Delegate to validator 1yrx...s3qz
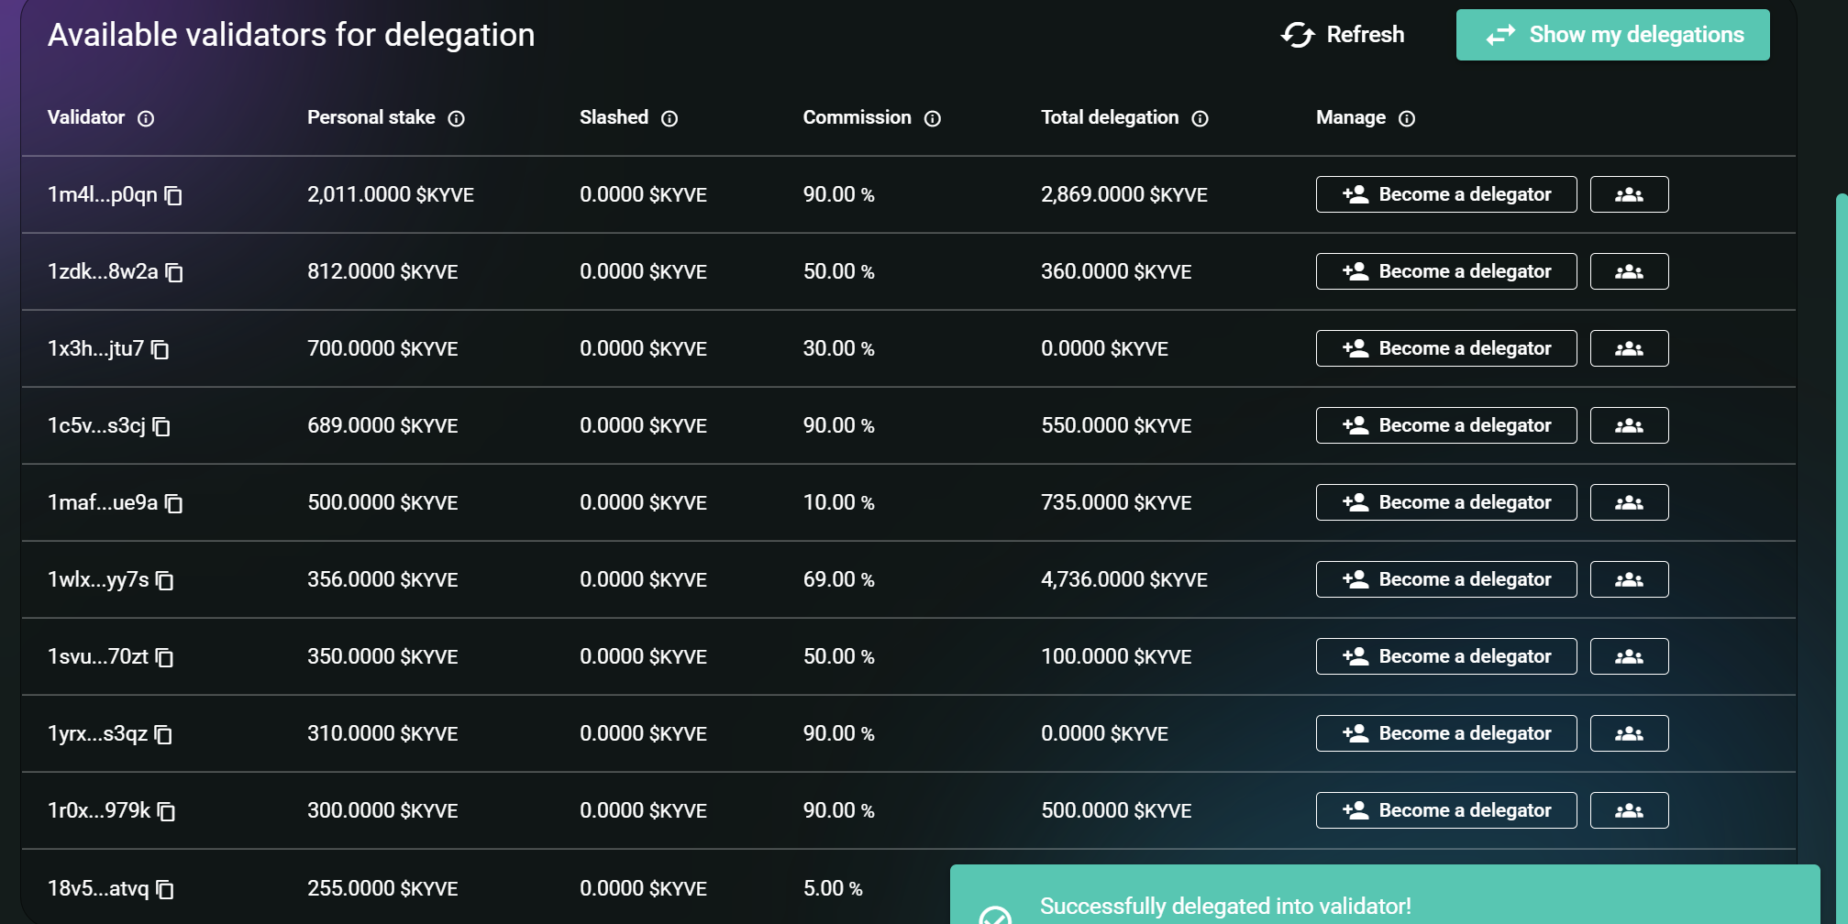Image resolution: width=1848 pixels, height=924 pixels. point(1445,733)
